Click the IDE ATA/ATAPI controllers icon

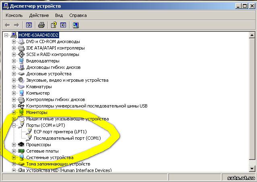coord(21,48)
